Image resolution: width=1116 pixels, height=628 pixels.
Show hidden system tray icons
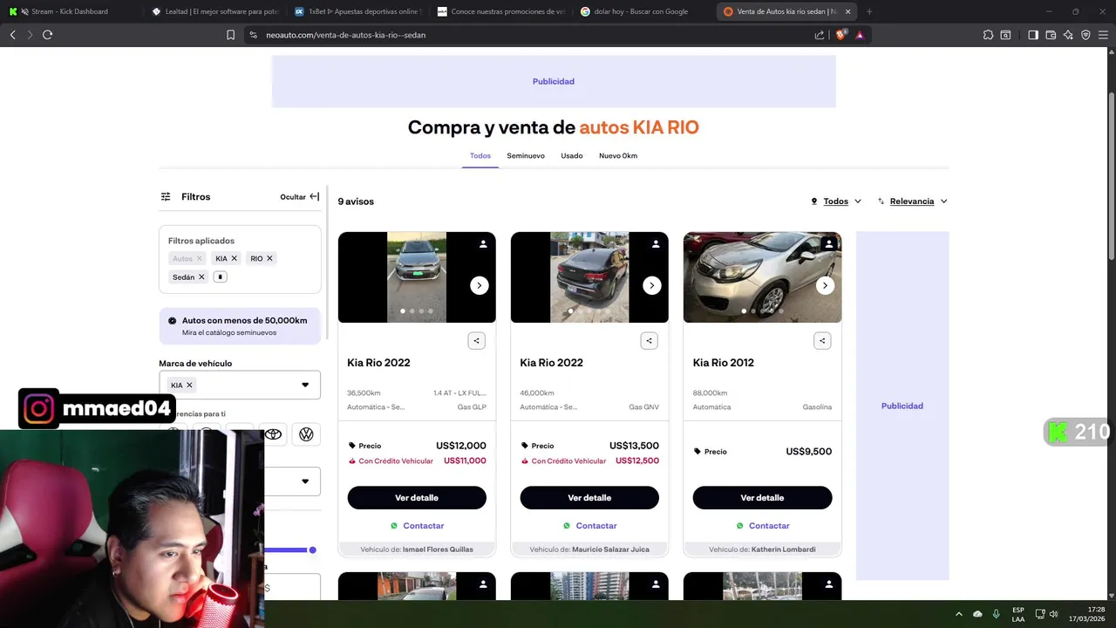pyautogui.click(x=959, y=614)
